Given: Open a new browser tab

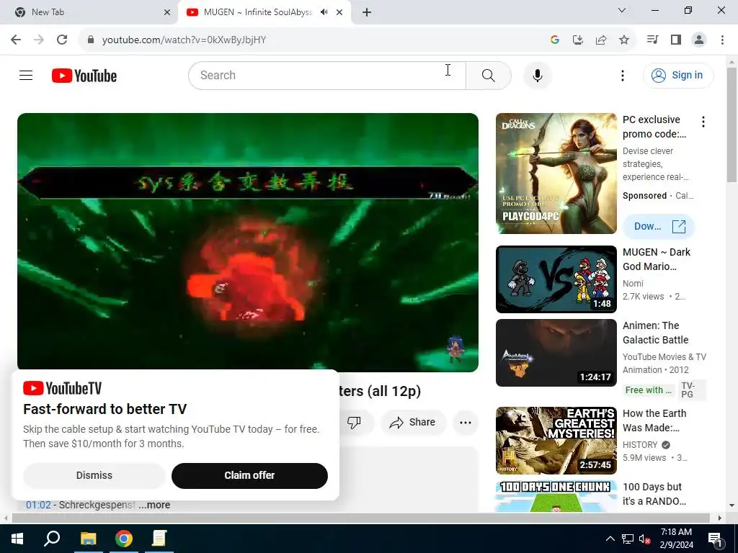Looking at the screenshot, I should click(367, 12).
